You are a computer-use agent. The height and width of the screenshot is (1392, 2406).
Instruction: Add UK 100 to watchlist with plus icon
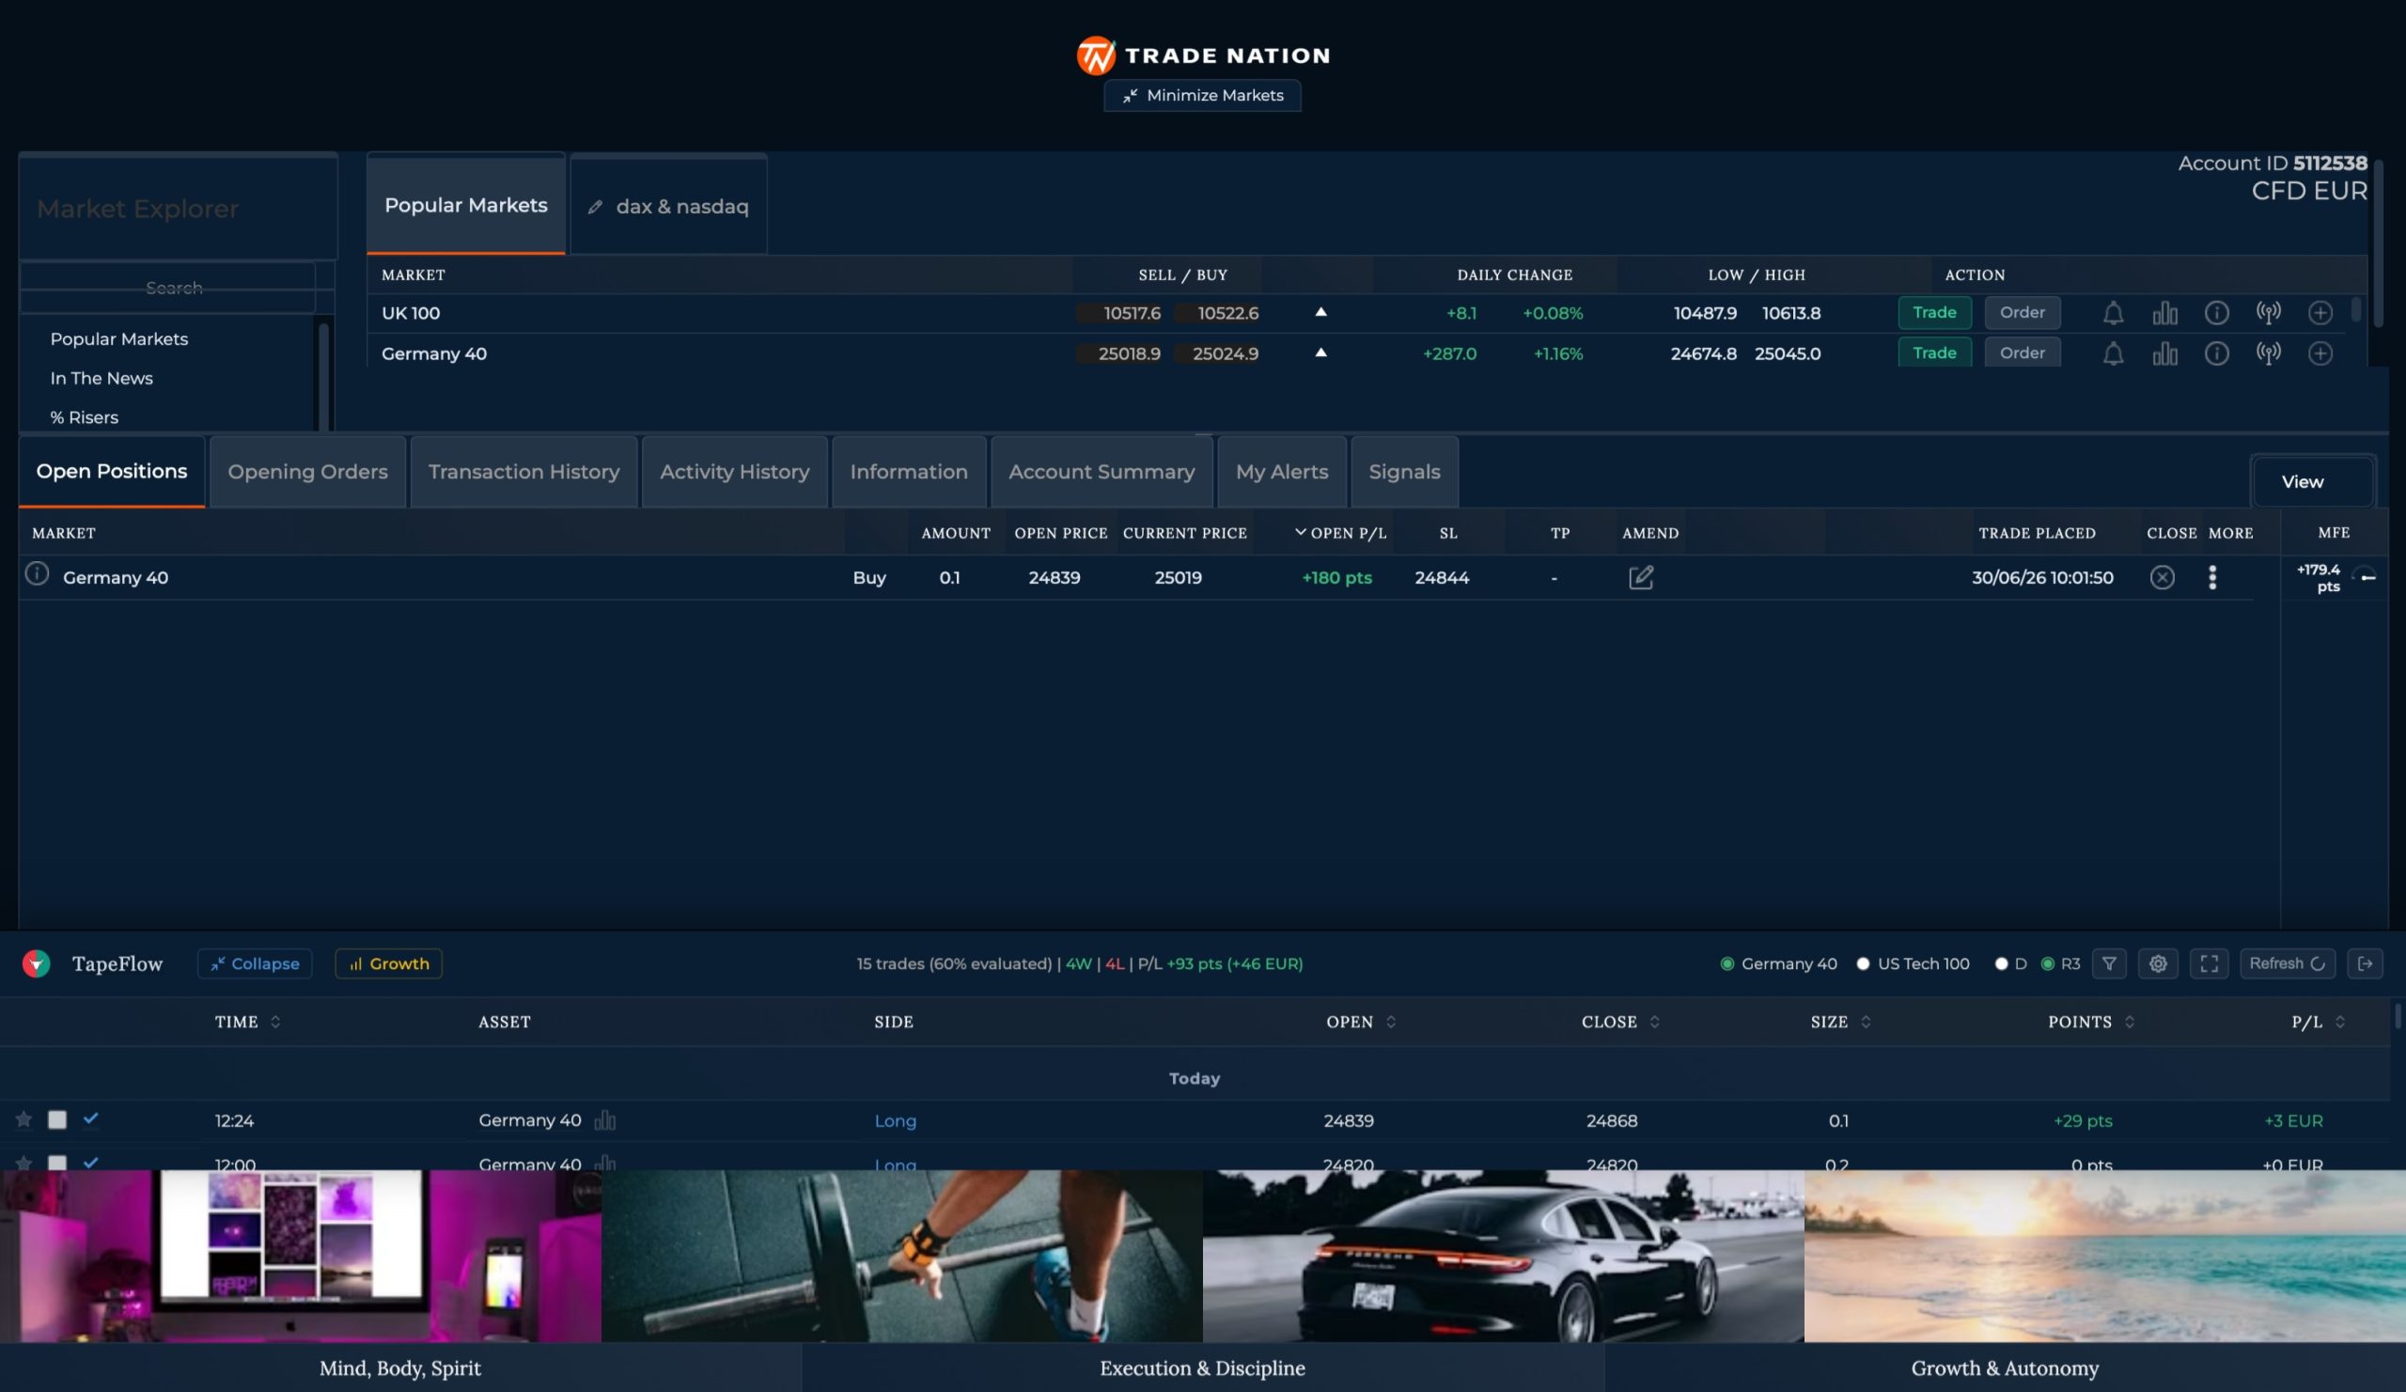click(2320, 313)
